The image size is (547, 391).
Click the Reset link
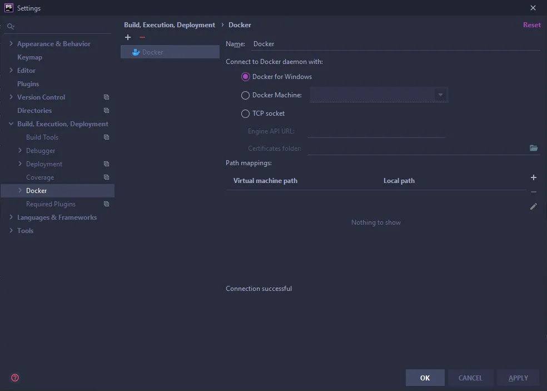531,25
